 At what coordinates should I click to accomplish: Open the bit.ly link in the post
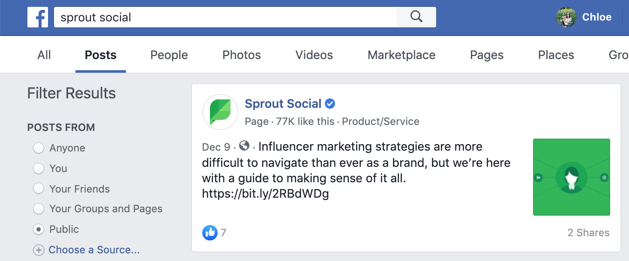265,194
